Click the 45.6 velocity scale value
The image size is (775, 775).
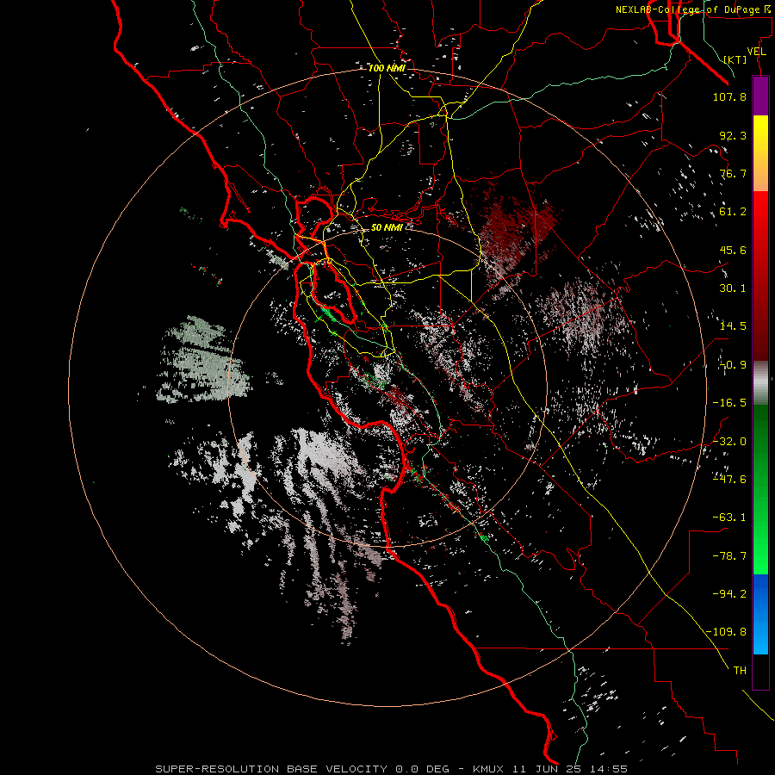pos(733,250)
